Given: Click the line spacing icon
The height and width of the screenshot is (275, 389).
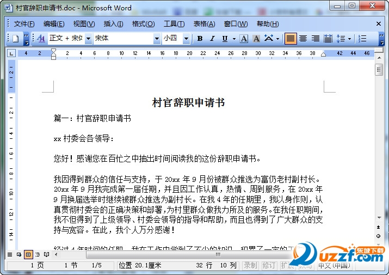Looking at the screenshot, I should pyautogui.click(x=341, y=39).
